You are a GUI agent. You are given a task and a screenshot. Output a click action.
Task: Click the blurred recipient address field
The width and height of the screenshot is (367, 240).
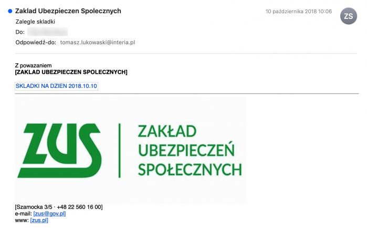(47, 32)
